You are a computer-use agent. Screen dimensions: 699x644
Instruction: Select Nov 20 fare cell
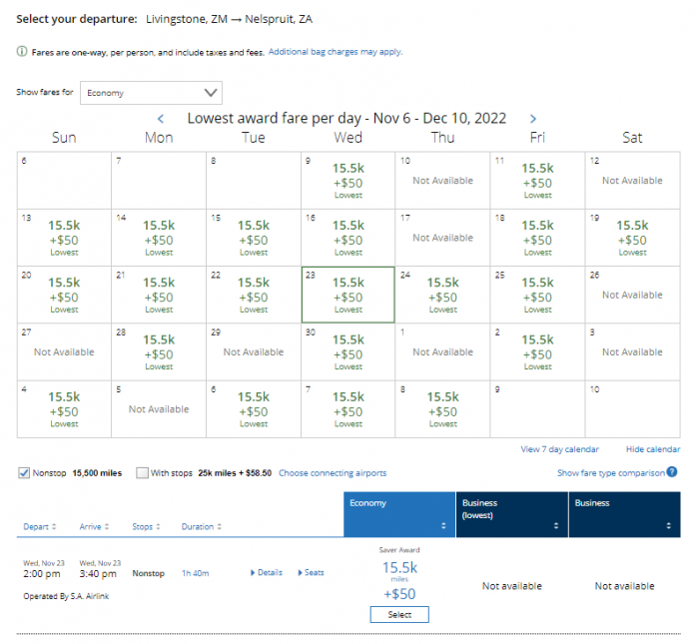64,295
